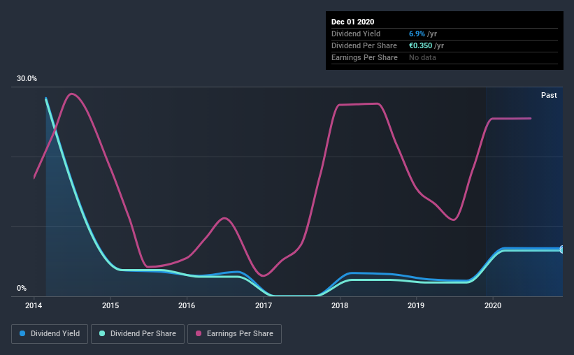Click the No data earnings value
The image size is (574, 355).
[x=422, y=57]
